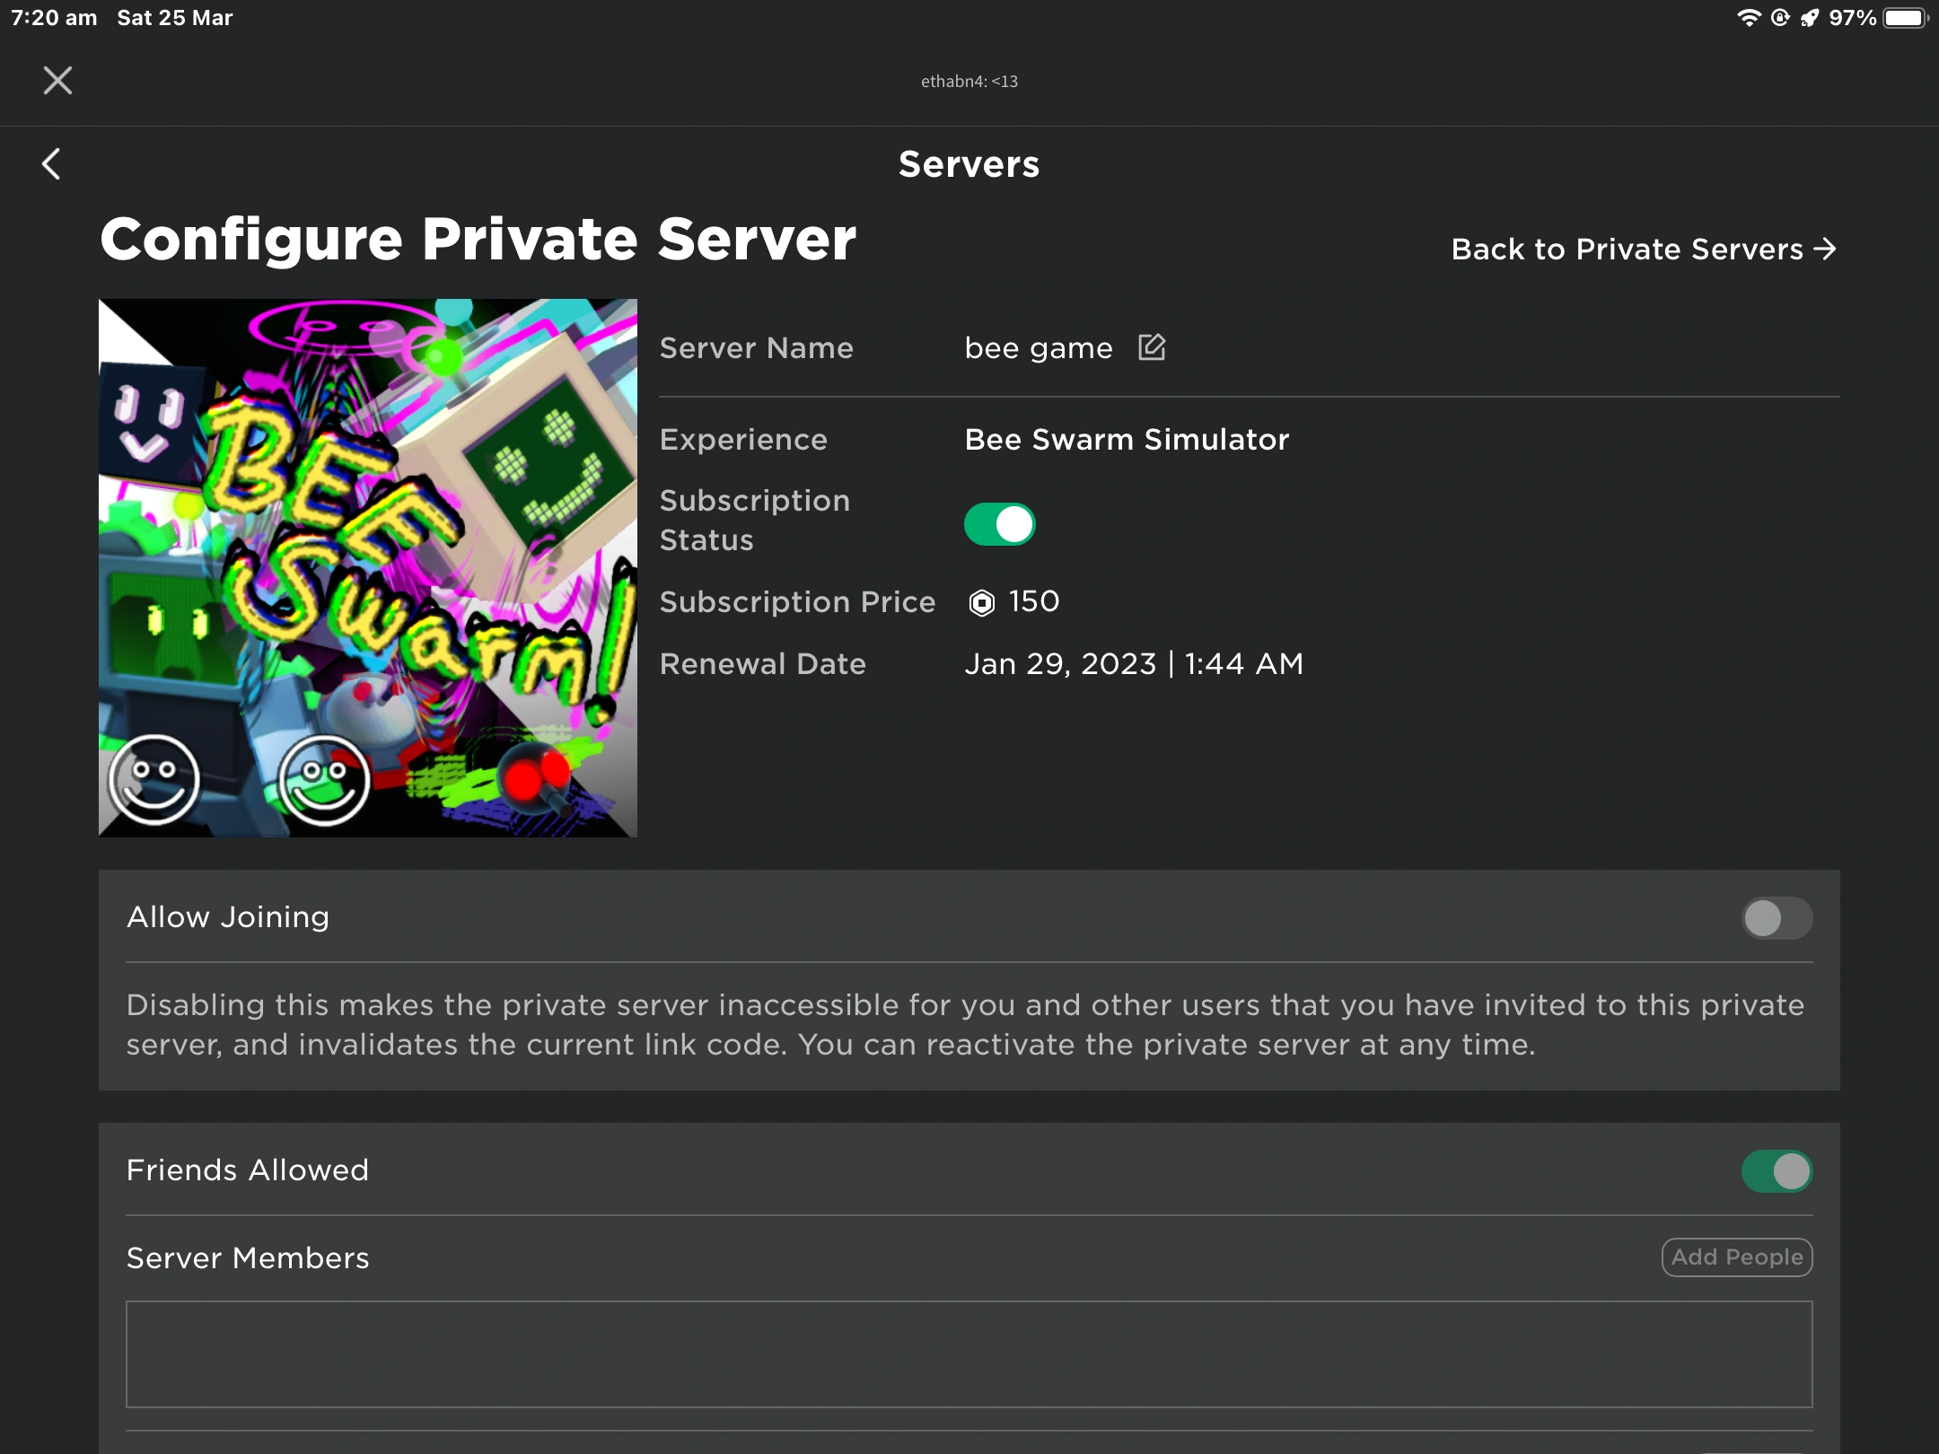Click the Add People button
The height and width of the screenshot is (1454, 1939).
point(1736,1257)
